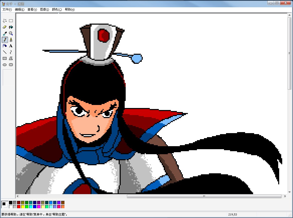The width and height of the screenshot is (293, 218).
Task: Open the 帮助(H) menu
Action: pos(70,10)
